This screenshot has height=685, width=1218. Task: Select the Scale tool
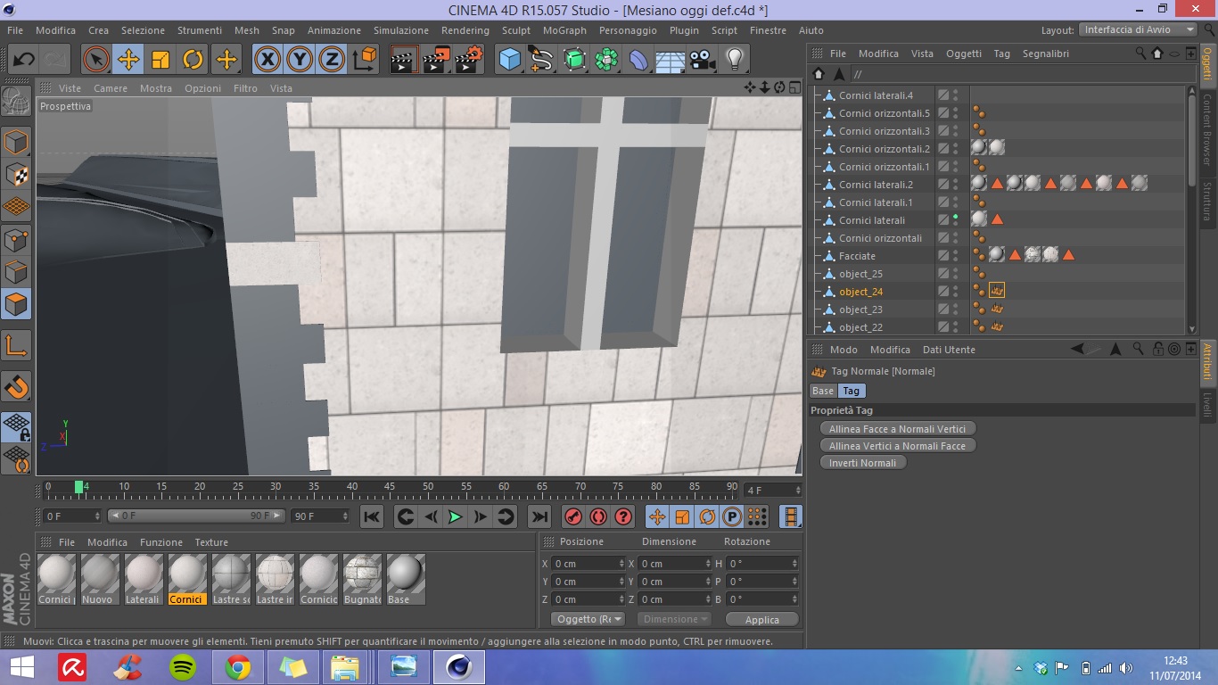[160, 60]
